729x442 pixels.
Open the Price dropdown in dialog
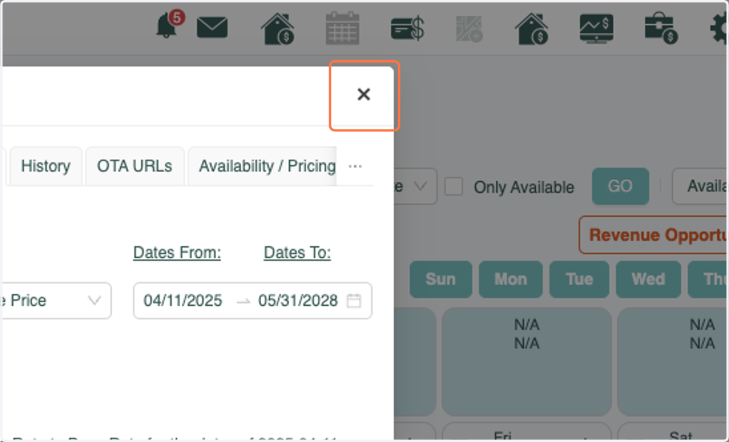click(x=56, y=300)
